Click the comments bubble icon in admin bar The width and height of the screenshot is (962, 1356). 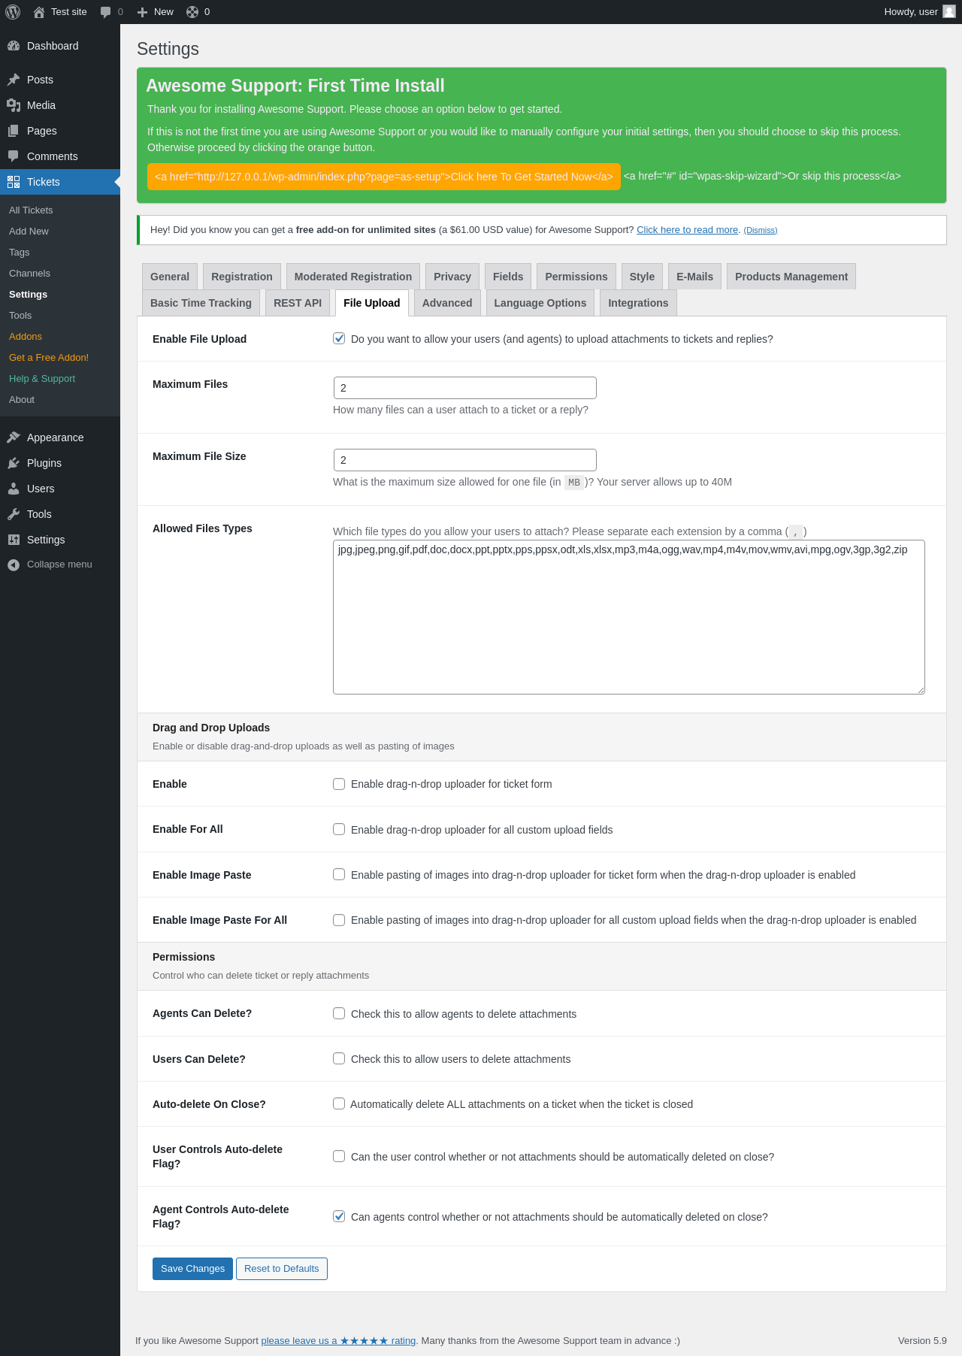106,12
